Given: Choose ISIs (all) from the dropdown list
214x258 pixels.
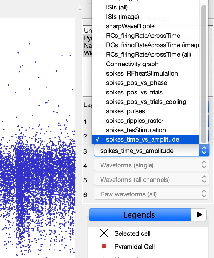Looking at the screenshot, I should (145, 8).
